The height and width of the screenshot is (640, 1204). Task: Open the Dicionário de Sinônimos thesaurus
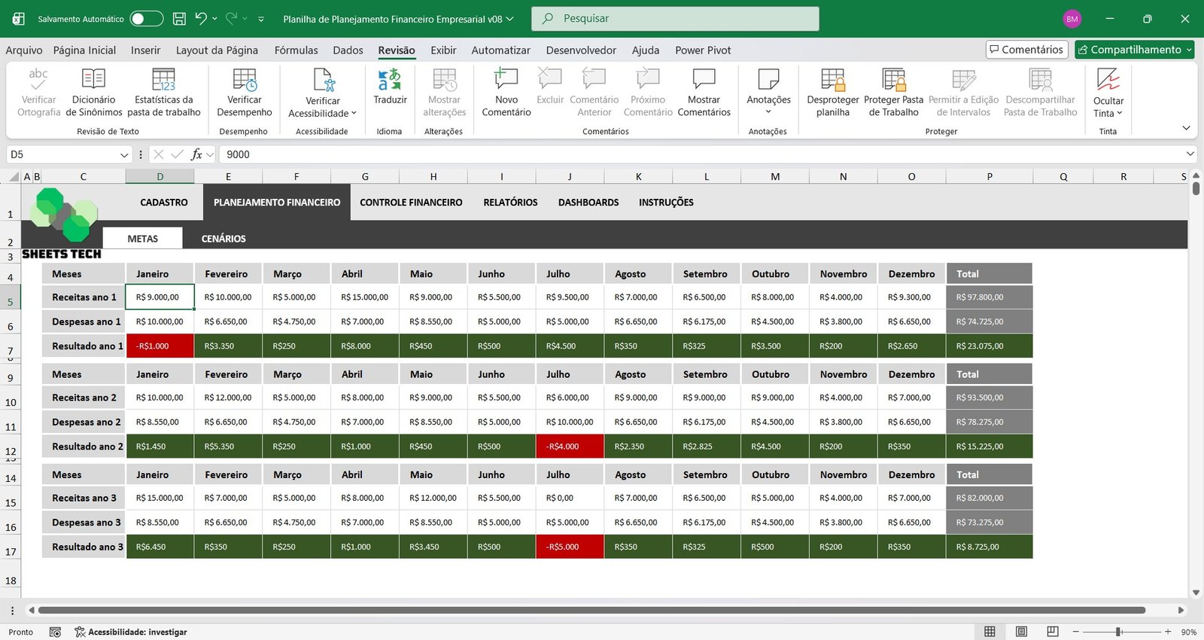[x=93, y=92]
